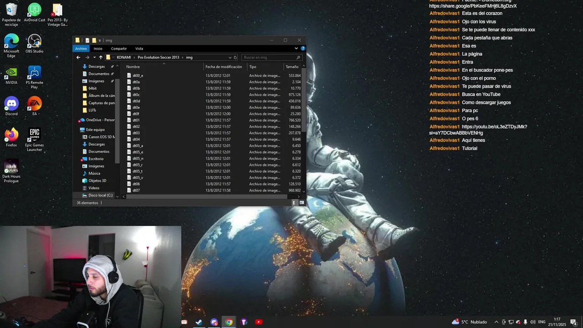Launch the EA app shortcut
Screen dimensions: 583x328
35,106
